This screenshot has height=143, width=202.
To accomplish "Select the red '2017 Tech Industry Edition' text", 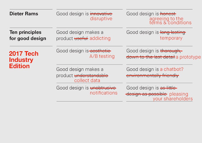I will pos(24,60).
